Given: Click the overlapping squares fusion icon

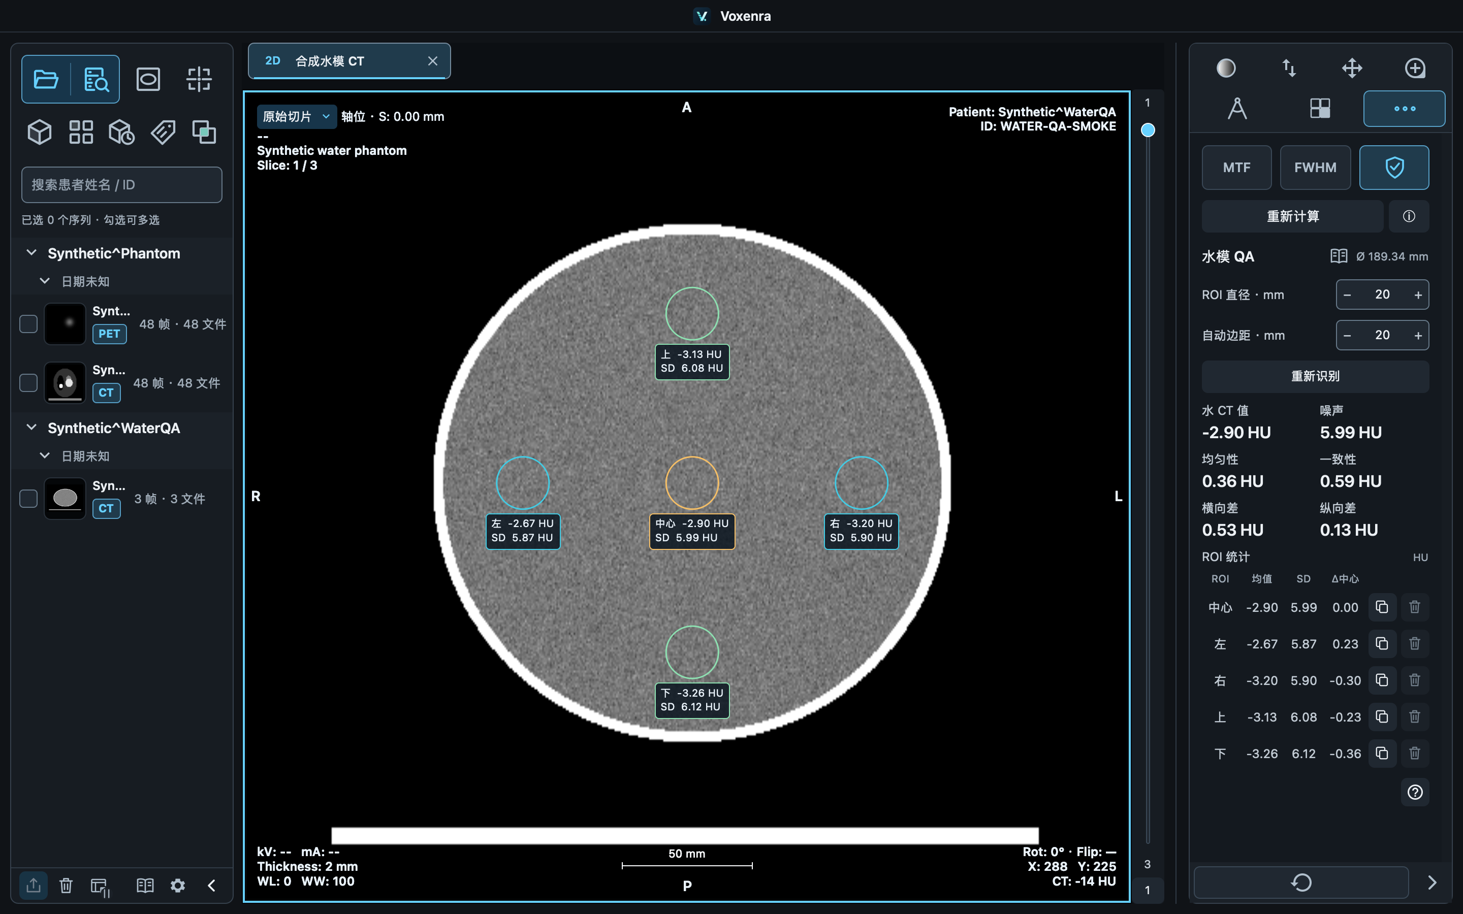Looking at the screenshot, I should pyautogui.click(x=204, y=132).
